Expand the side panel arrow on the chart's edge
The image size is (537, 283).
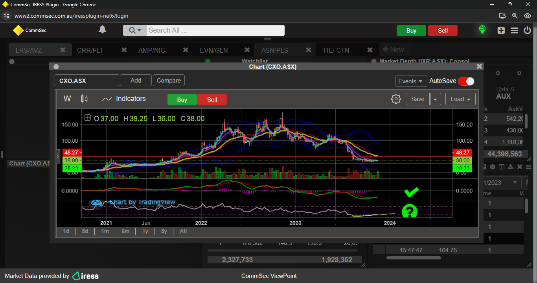[x=58, y=156]
